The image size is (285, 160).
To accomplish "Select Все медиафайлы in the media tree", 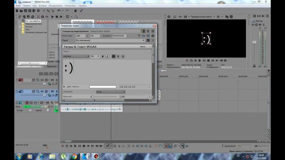I will click(x=33, y=21).
